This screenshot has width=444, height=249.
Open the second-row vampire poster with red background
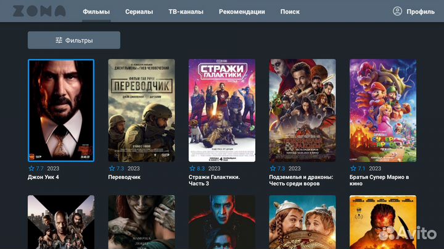[x=222, y=222]
